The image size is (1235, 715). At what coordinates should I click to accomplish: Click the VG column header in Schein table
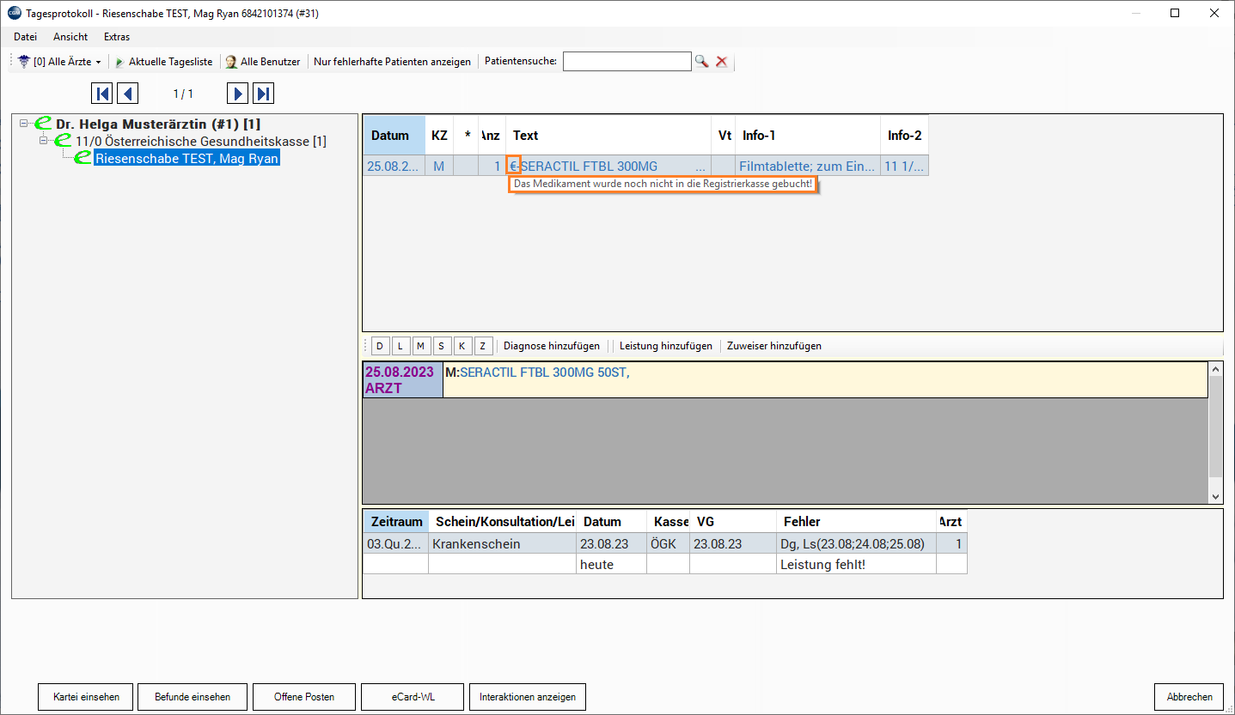[x=733, y=521]
